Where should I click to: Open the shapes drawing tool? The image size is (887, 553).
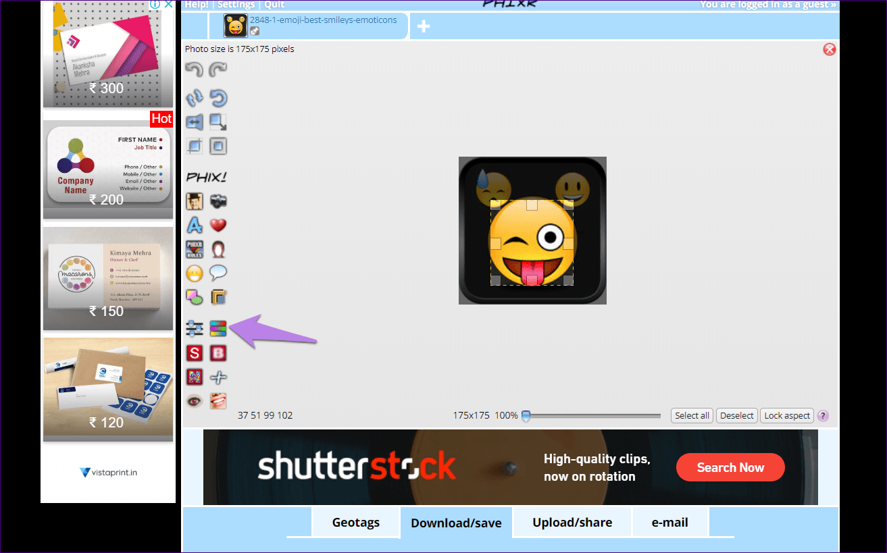(x=195, y=296)
